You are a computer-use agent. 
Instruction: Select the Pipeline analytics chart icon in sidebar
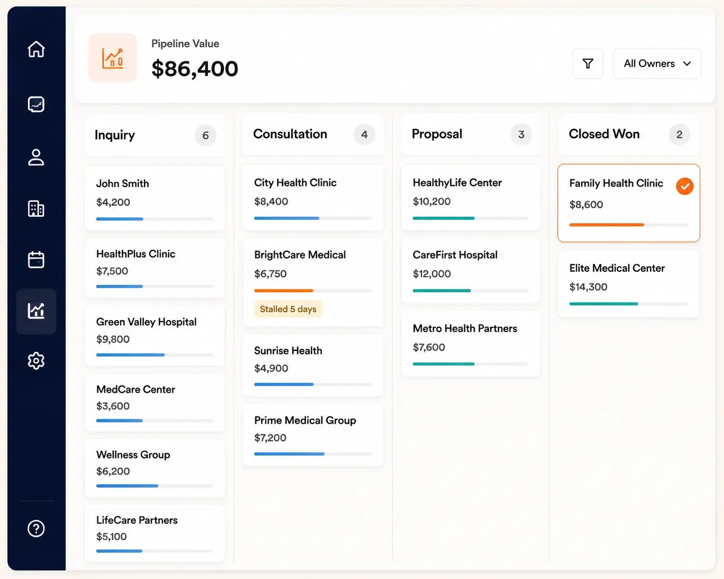click(36, 311)
